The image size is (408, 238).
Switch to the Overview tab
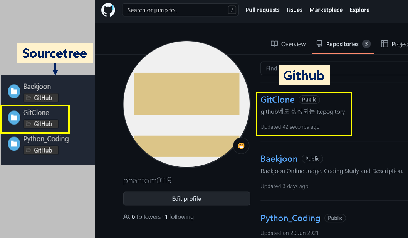pos(288,44)
